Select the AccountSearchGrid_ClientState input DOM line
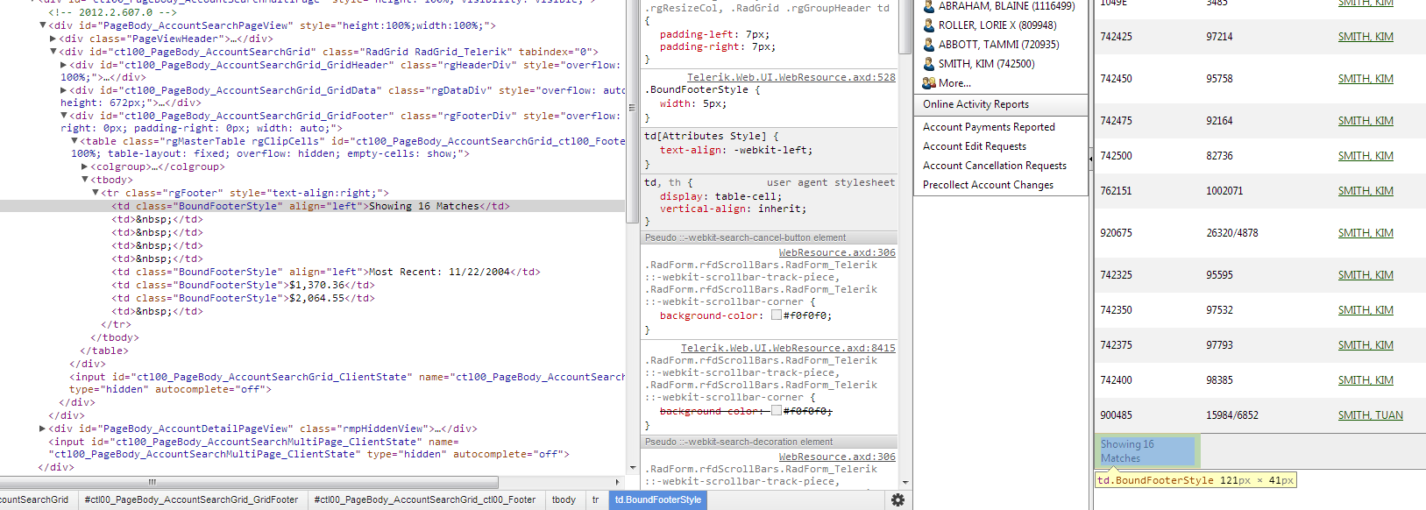This screenshot has height=510, width=1426. click(347, 383)
